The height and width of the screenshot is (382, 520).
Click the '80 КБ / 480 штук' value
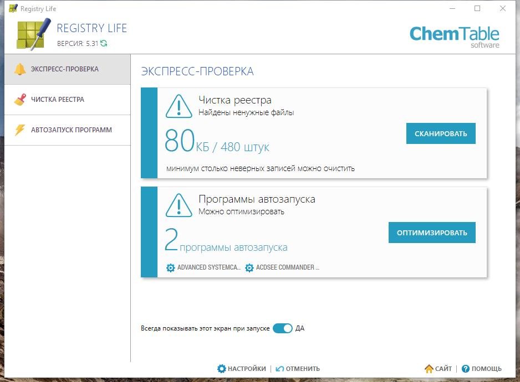(x=217, y=141)
